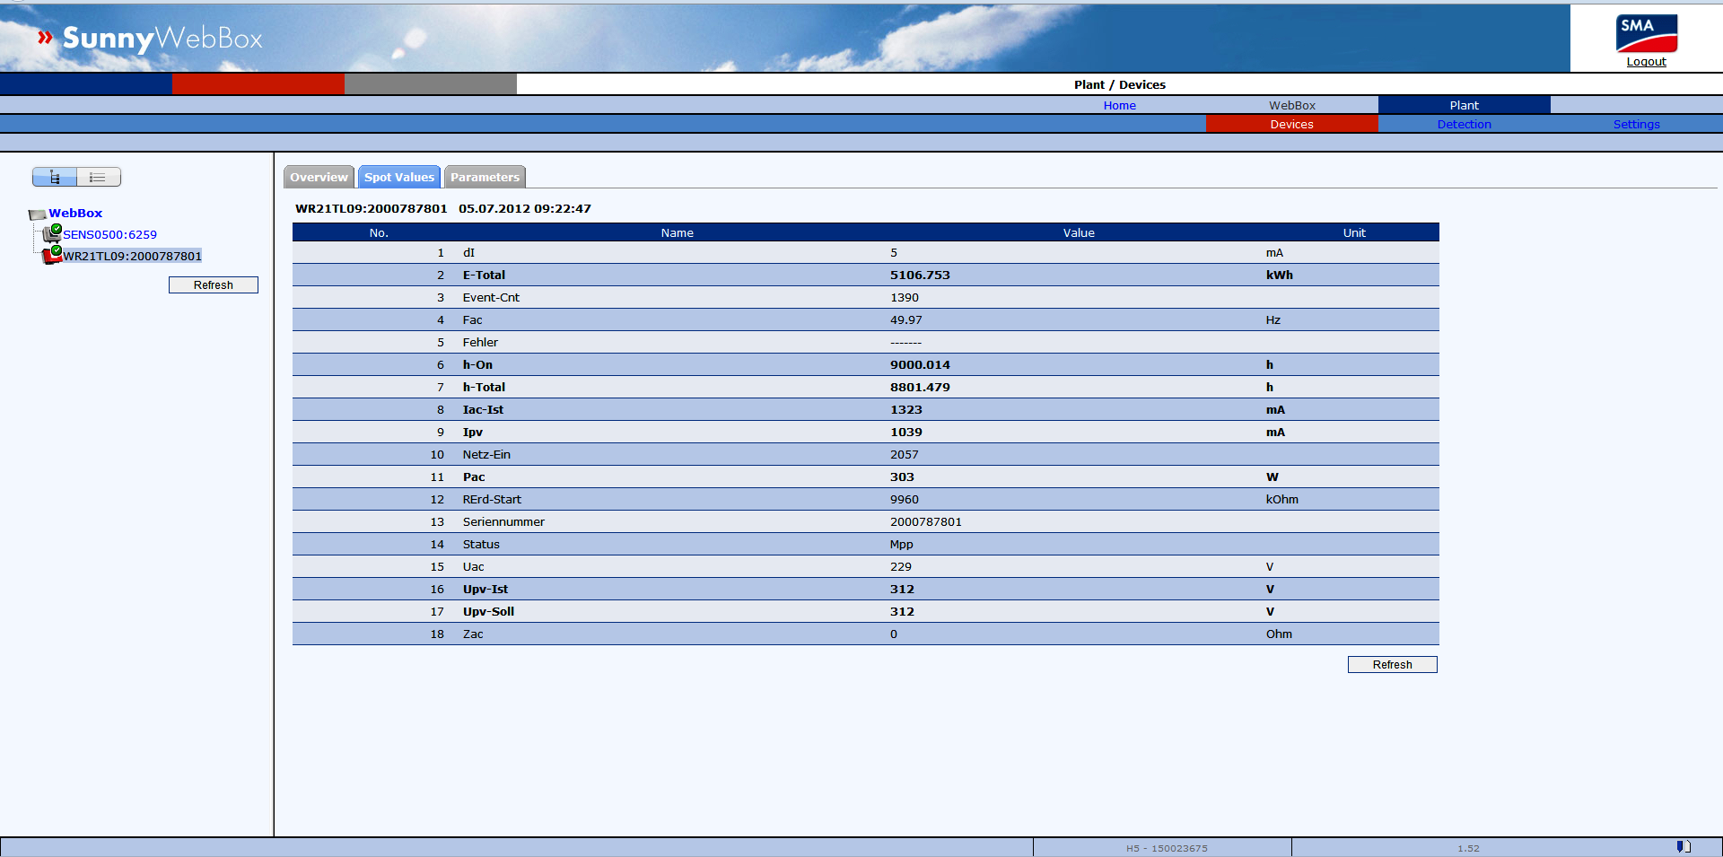Click the Hz unit cell
The height and width of the screenshot is (857, 1723).
click(1273, 320)
